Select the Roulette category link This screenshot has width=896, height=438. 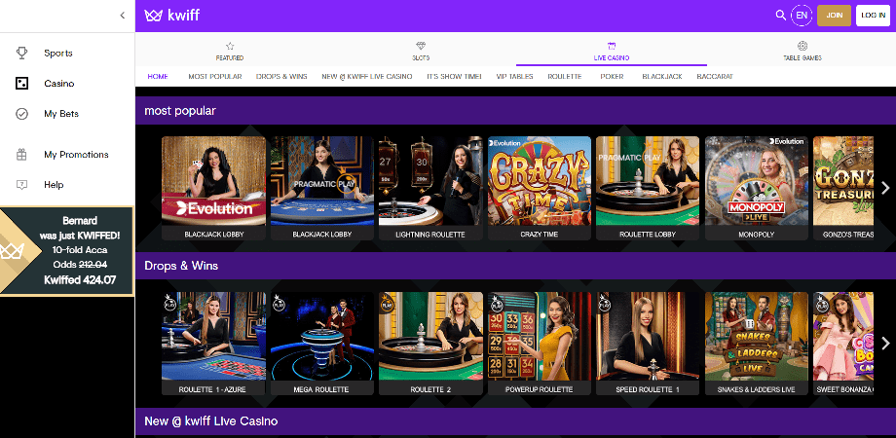coord(565,76)
